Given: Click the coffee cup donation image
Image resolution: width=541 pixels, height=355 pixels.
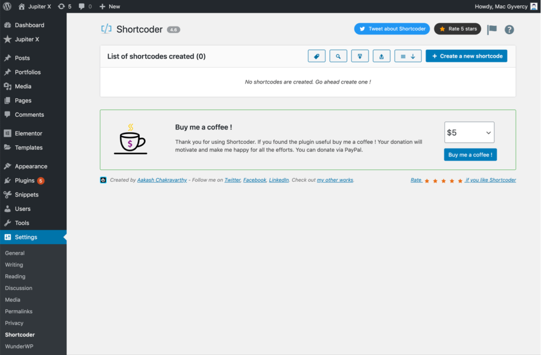Looking at the screenshot, I should click(130, 139).
